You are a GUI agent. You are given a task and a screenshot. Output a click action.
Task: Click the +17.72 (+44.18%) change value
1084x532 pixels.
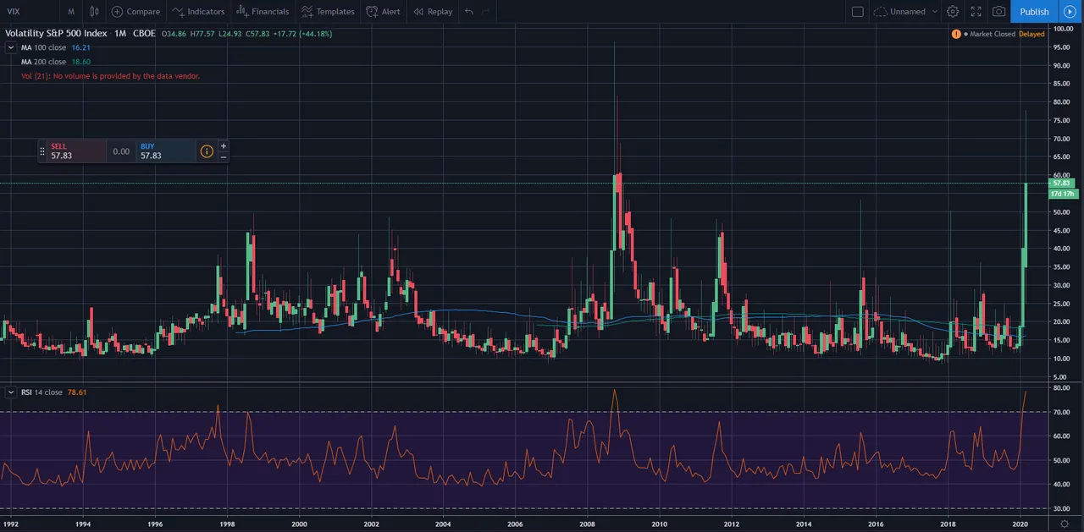301,34
